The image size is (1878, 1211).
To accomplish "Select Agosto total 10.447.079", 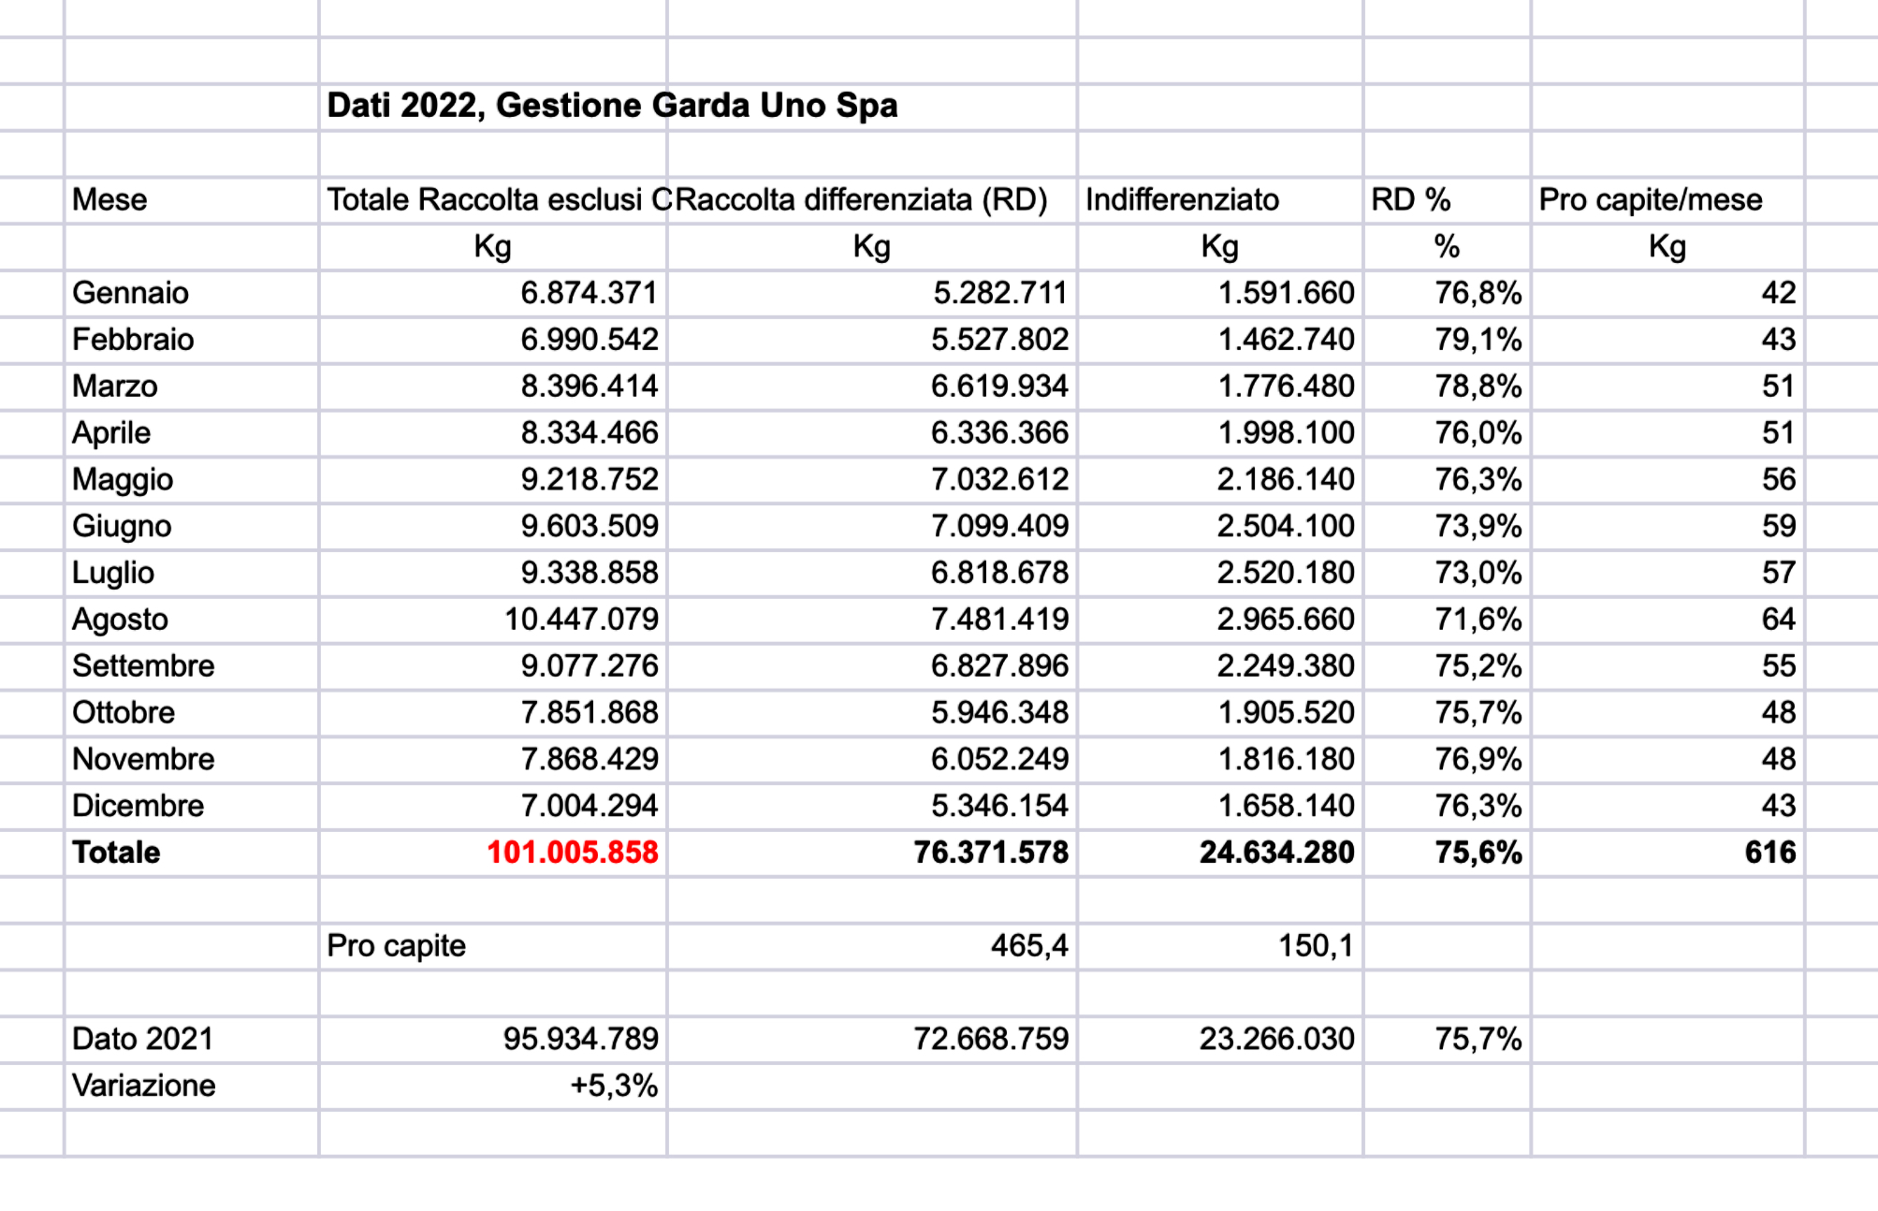I will (x=581, y=620).
